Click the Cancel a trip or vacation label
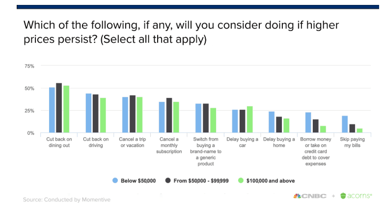The image size is (384, 217). [x=132, y=142]
